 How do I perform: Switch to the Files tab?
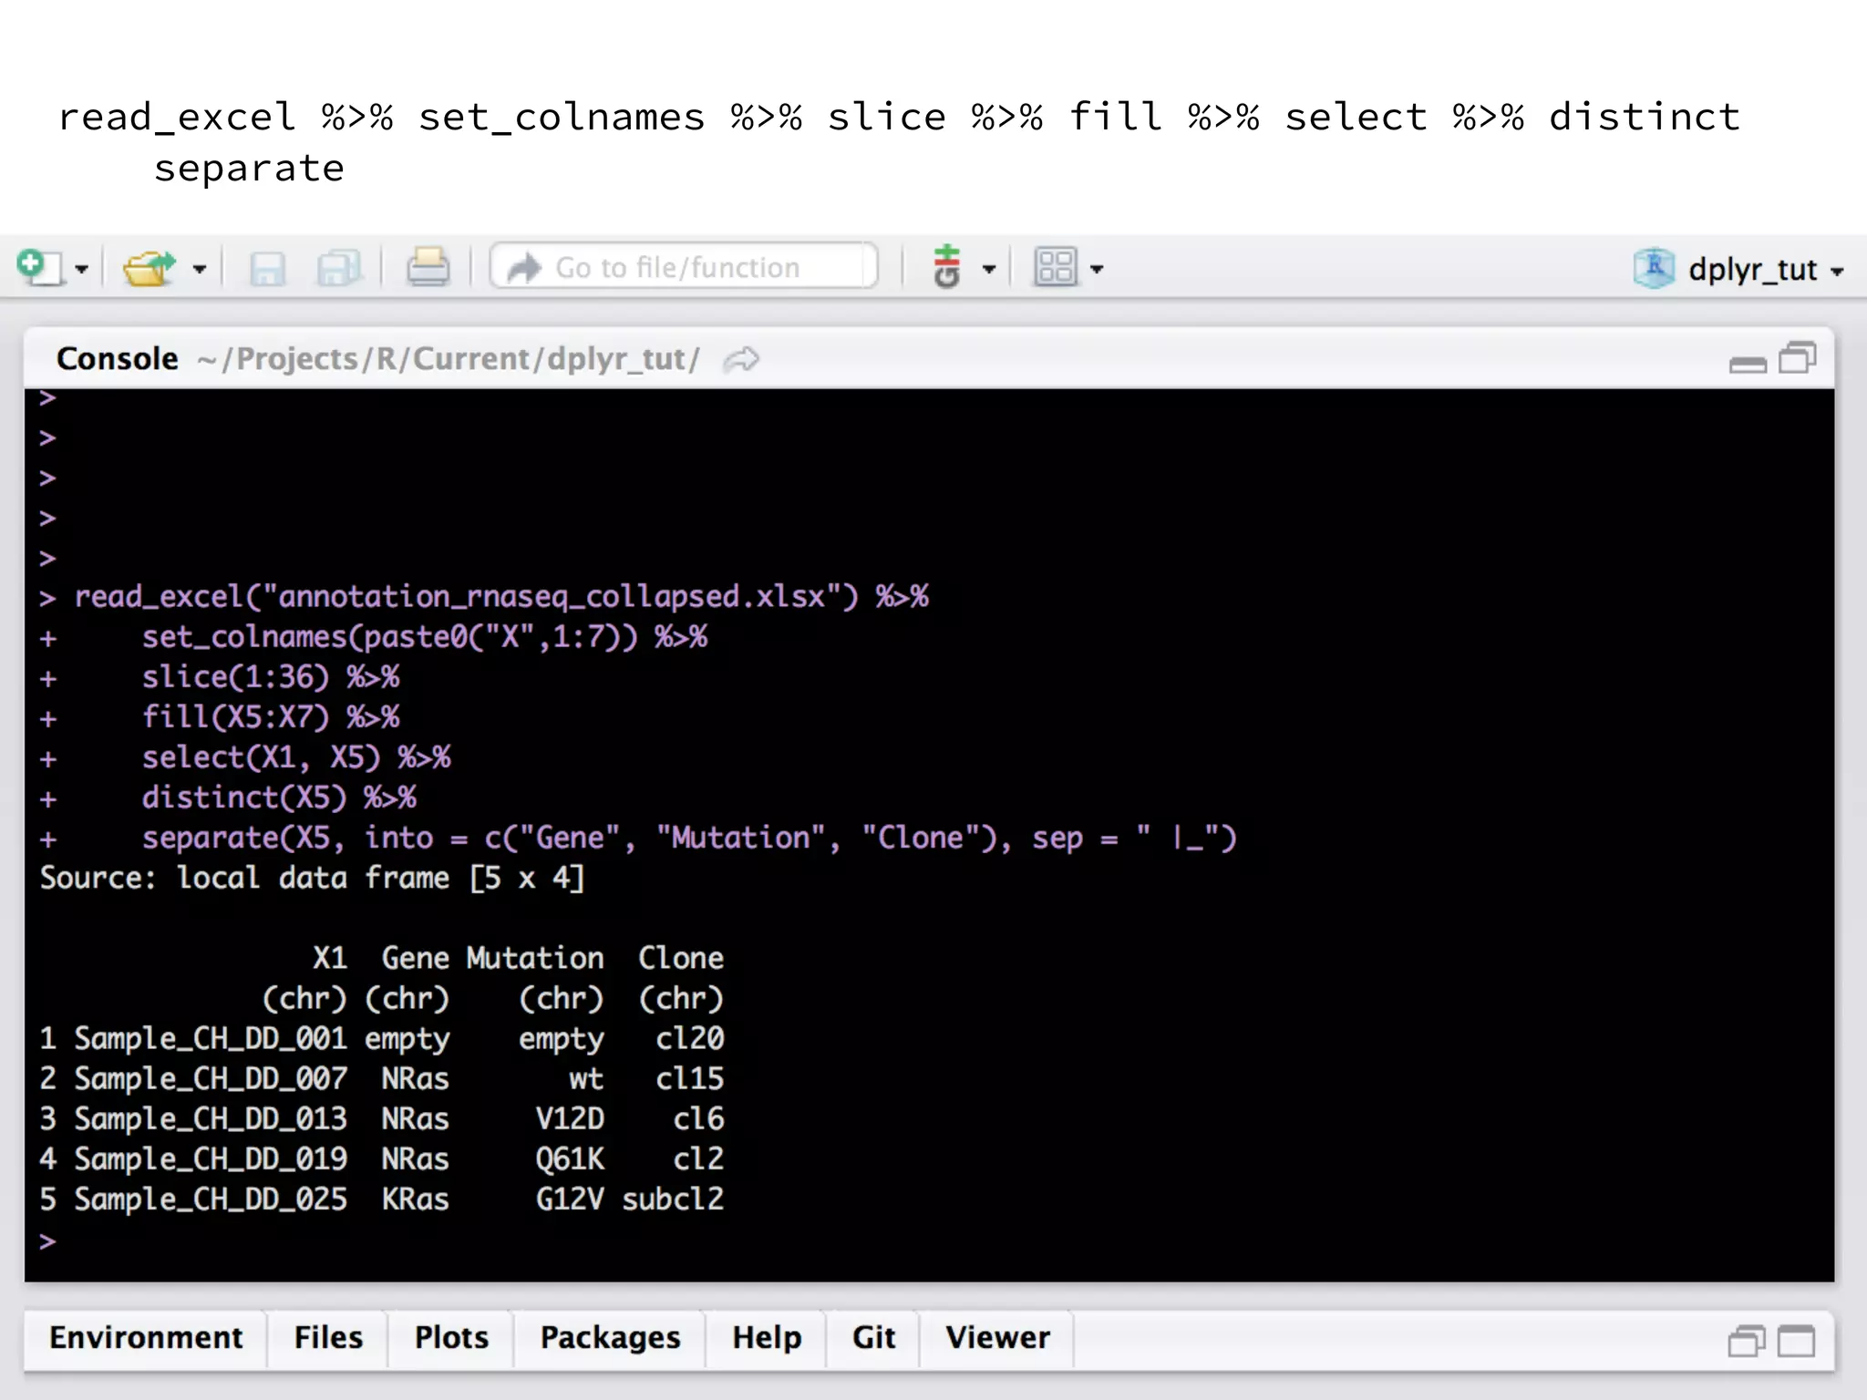[328, 1338]
